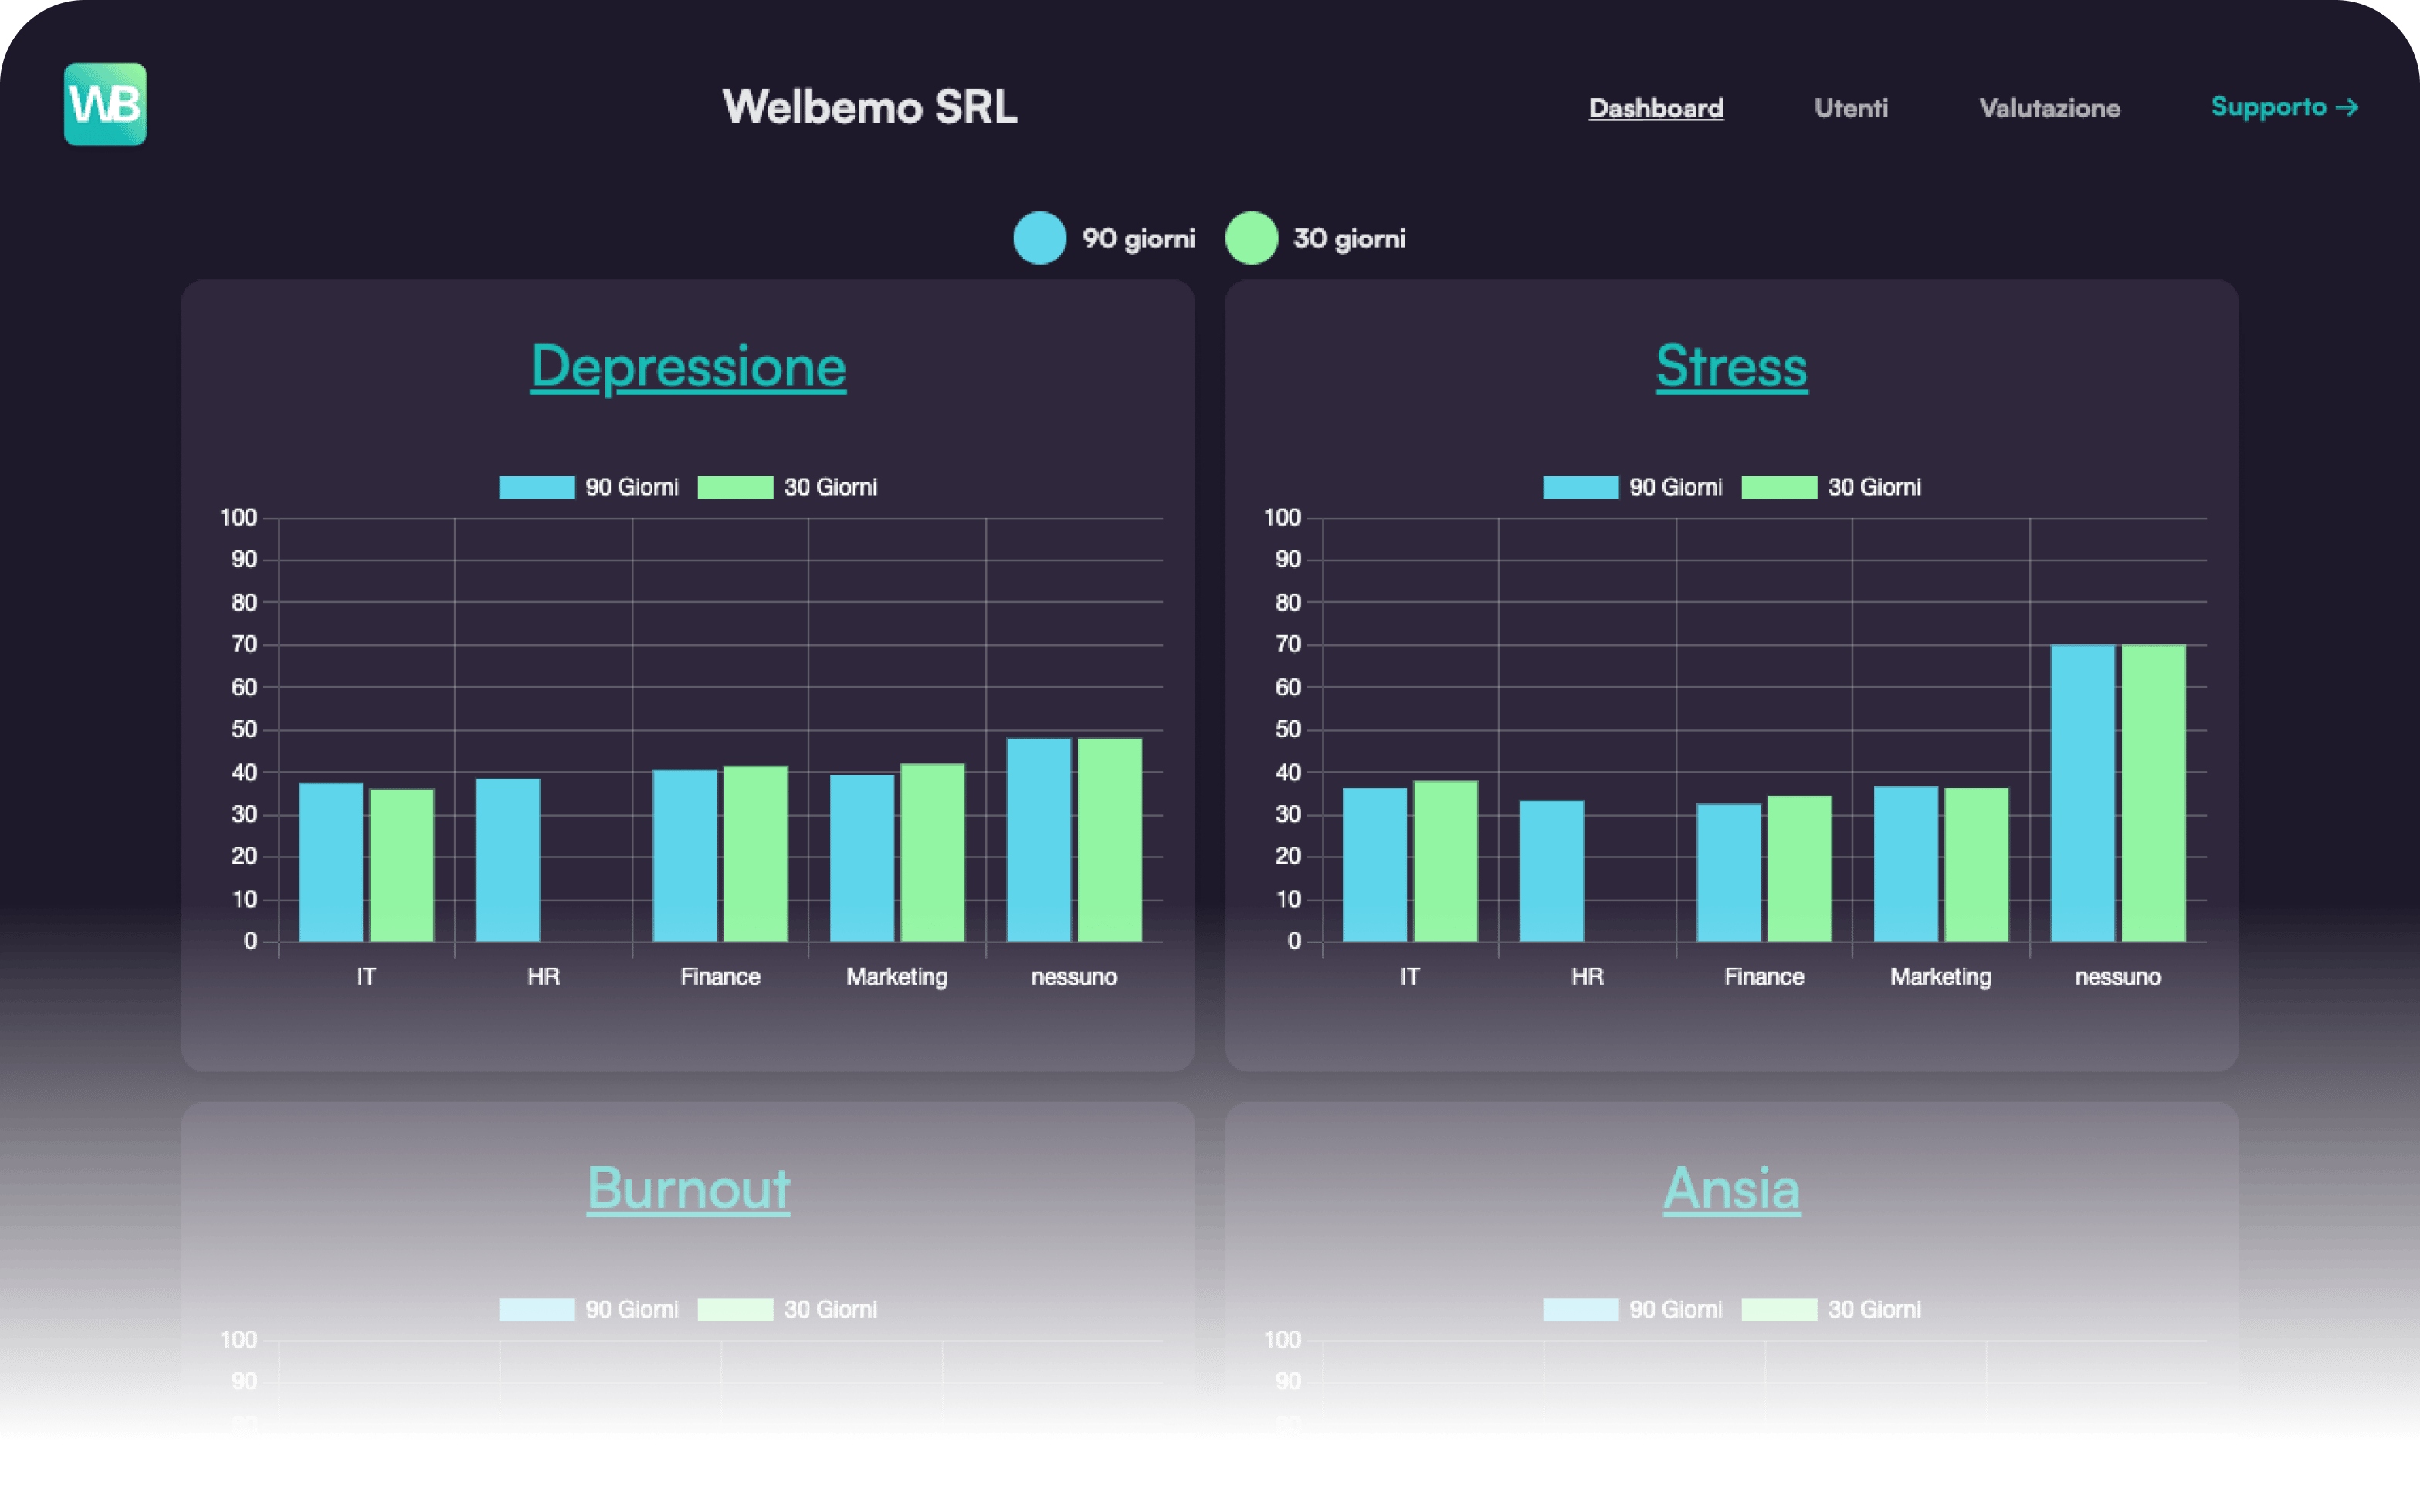The width and height of the screenshot is (2420, 1512).
Task: Click Depressione Marketing 90-day blue bar
Action: coord(863,858)
